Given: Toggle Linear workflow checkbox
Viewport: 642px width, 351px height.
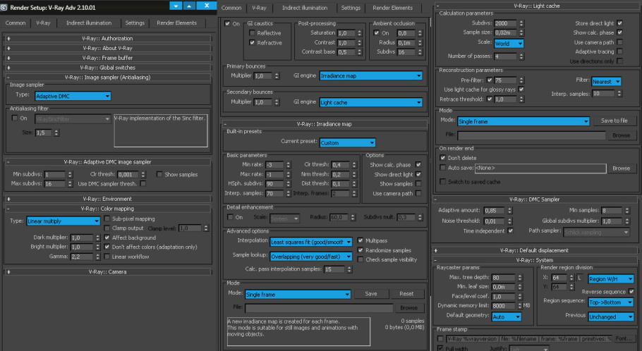Looking at the screenshot, I should click(107, 257).
